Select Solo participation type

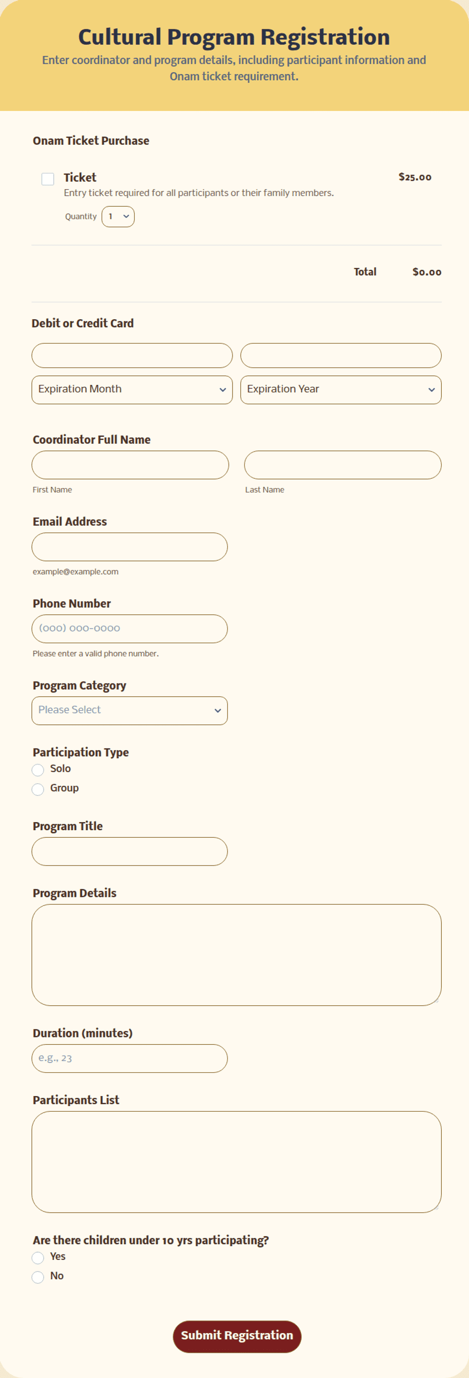[x=37, y=770]
